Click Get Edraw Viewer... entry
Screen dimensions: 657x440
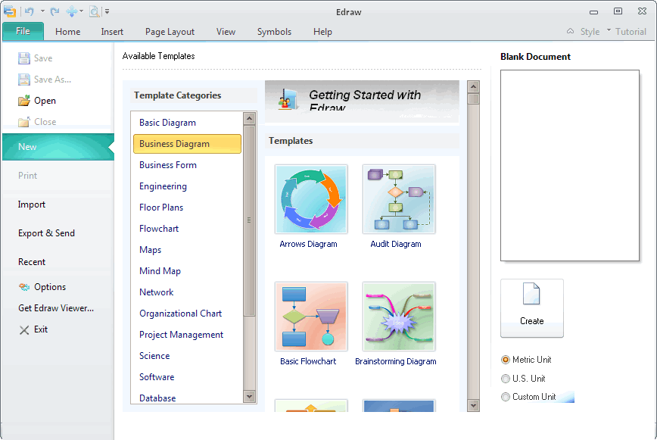[x=56, y=308]
